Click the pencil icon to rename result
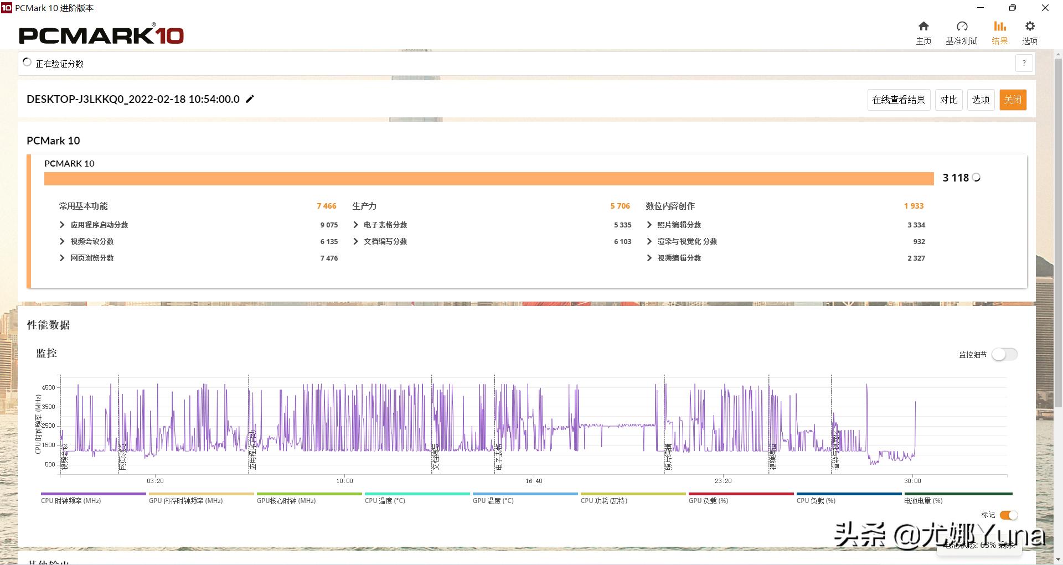1063x565 pixels. [250, 99]
